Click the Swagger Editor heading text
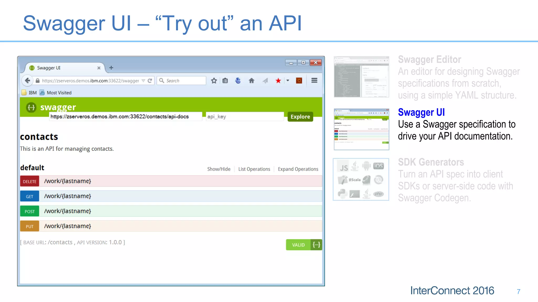Image resolution: width=538 pixels, height=302 pixels. tap(430, 60)
